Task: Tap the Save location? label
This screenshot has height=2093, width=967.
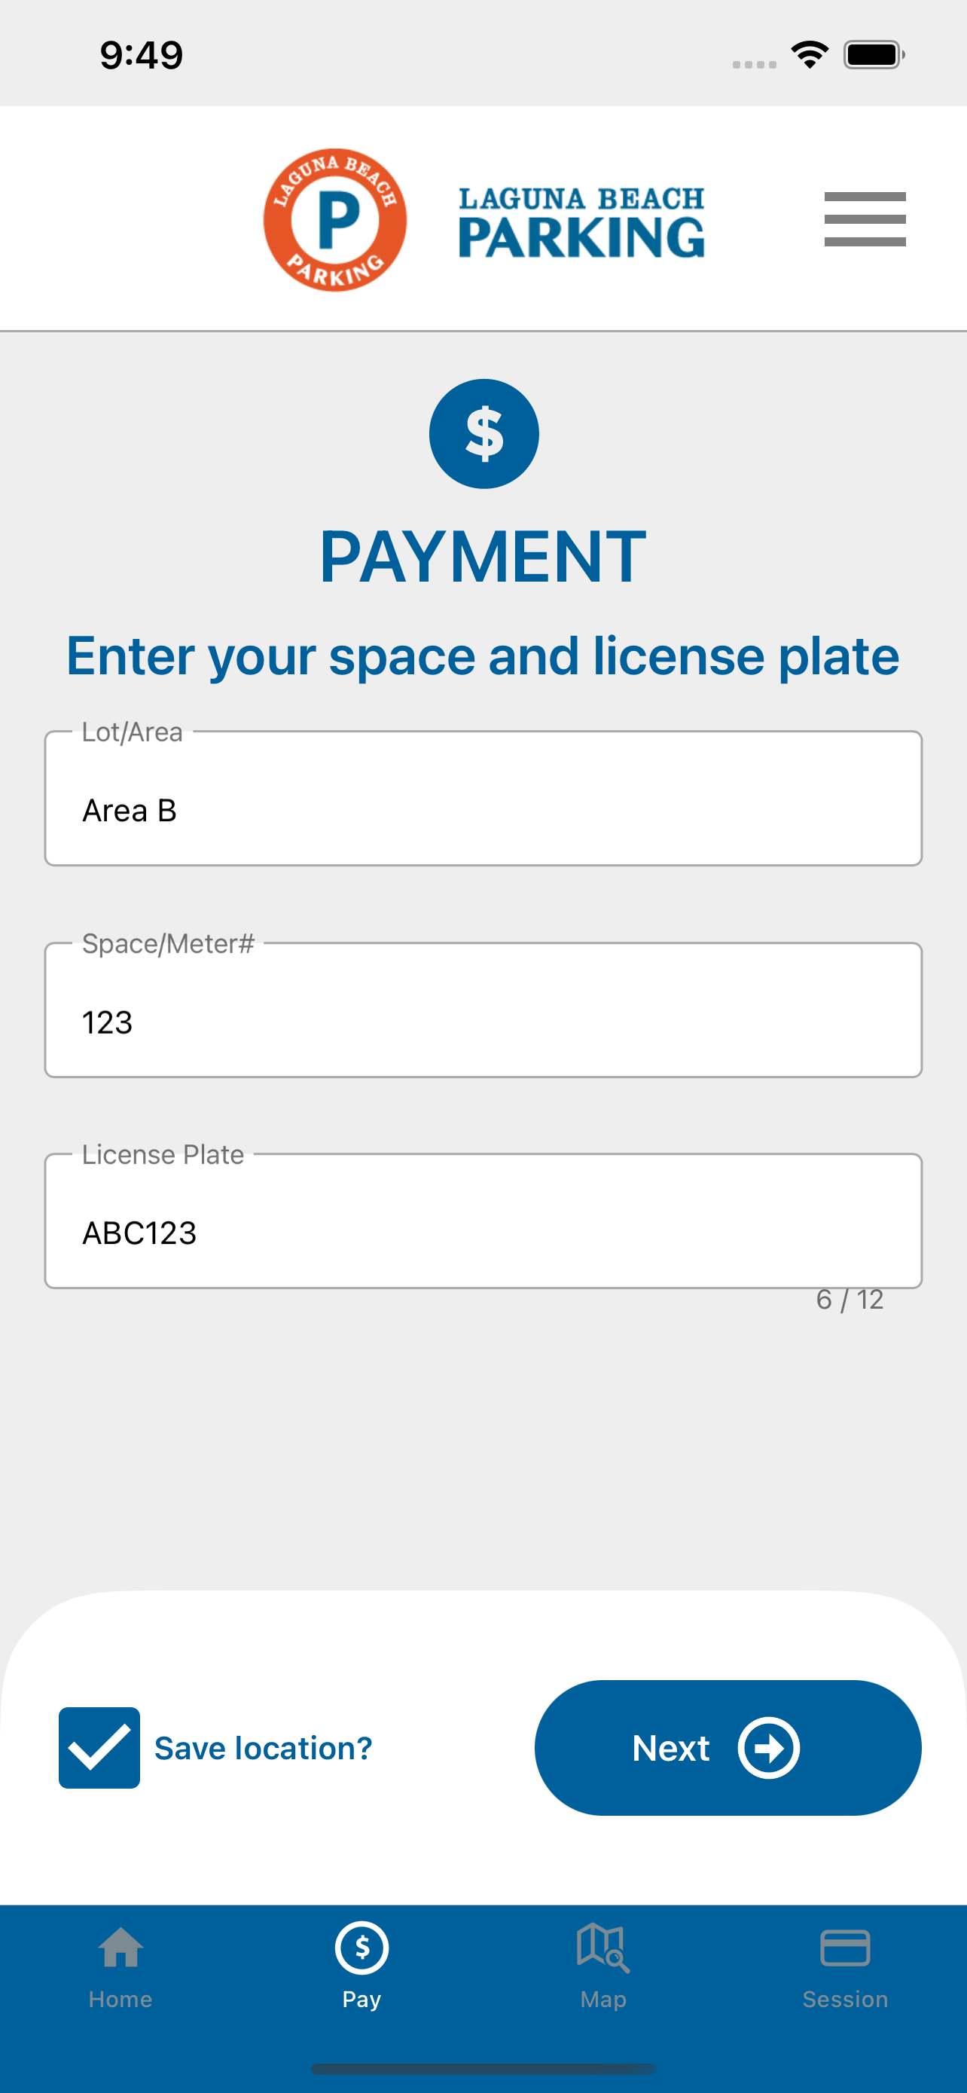Action: pyautogui.click(x=263, y=1748)
